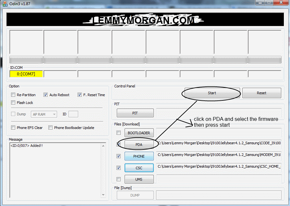Screen dimensions: 290x206
Task: Enable the Re-Partition checkbox
Action: tap(13, 95)
